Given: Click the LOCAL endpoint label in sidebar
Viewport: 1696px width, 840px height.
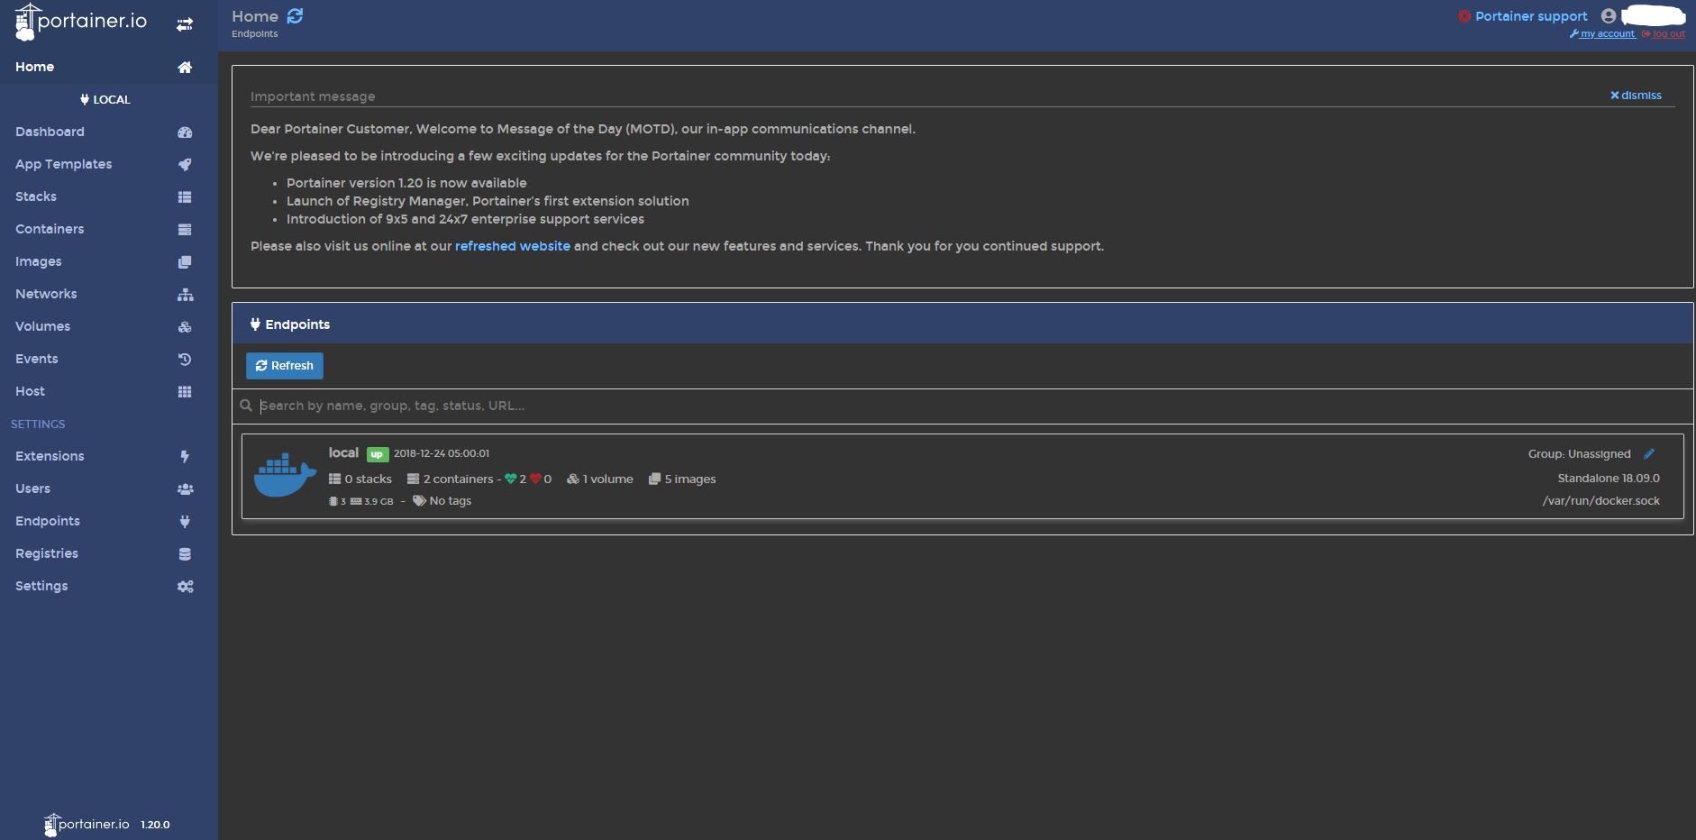Looking at the screenshot, I should point(105,100).
